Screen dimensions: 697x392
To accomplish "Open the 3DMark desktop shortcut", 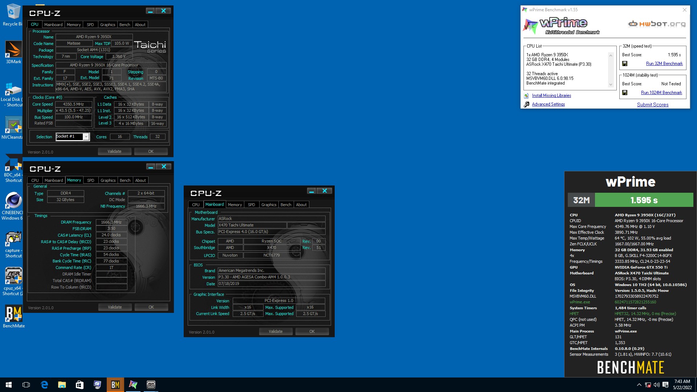I will click(13, 52).
